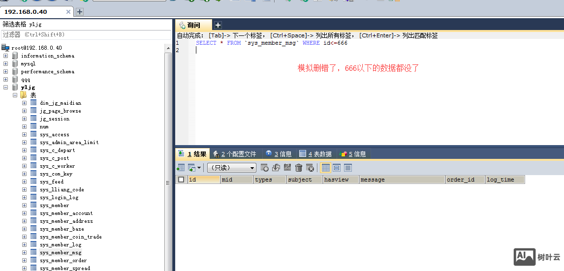564x271 pixels.
Task: Switch results to form view
Action: click(x=337, y=168)
